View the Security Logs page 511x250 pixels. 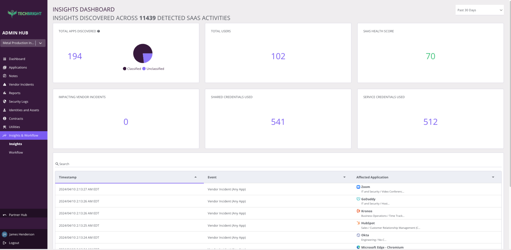point(19,101)
